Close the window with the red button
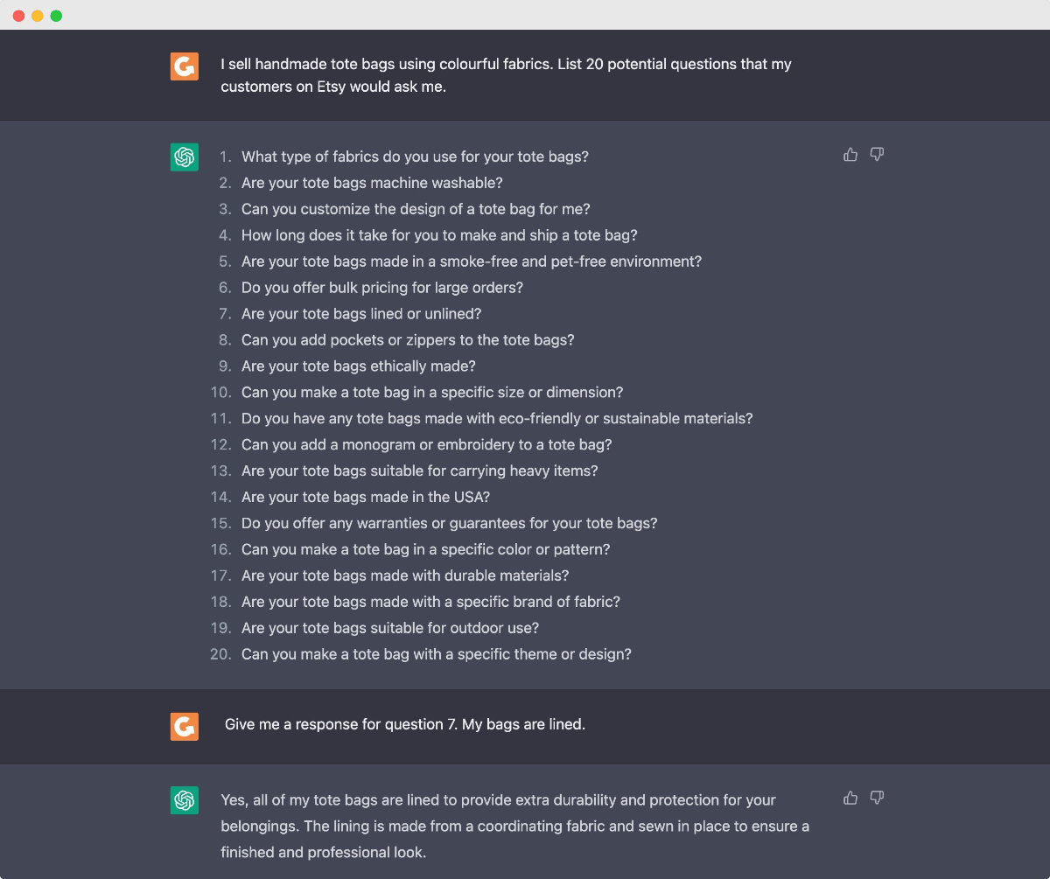This screenshot has width=1050, height=879. point(19,15)
